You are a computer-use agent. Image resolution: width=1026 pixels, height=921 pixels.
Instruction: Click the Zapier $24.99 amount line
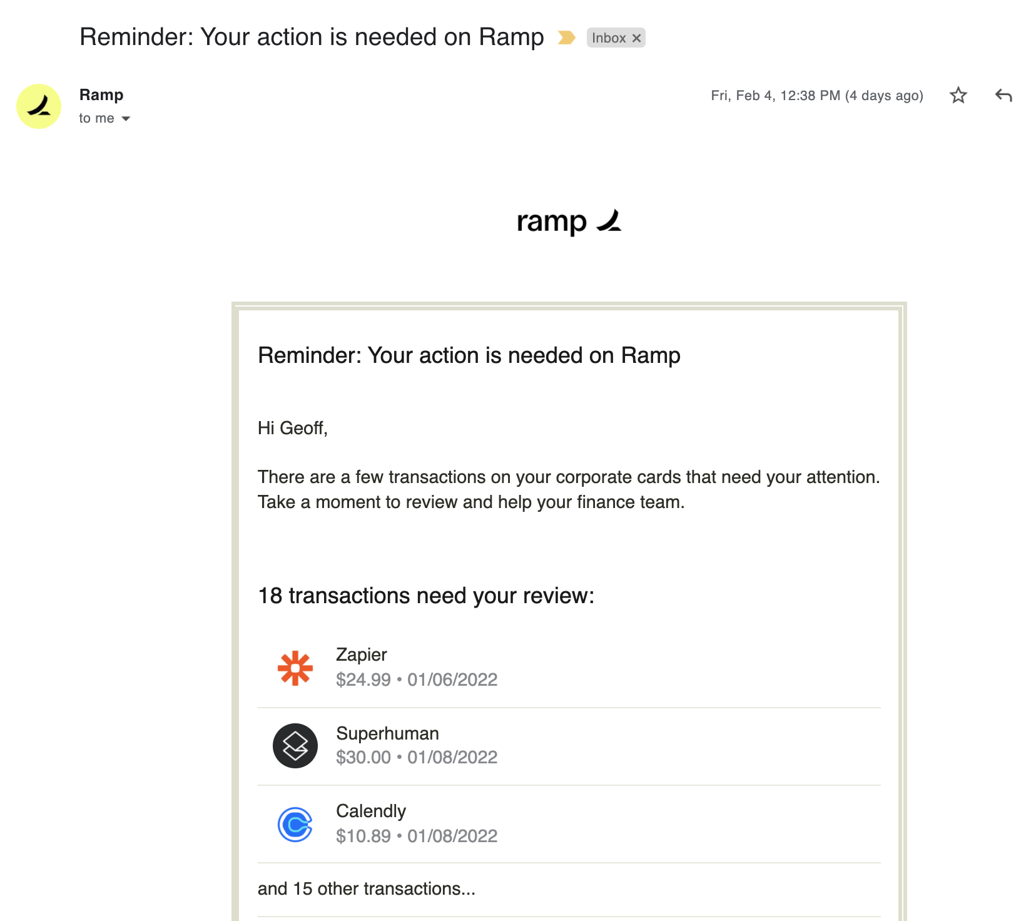[x=417, y=679]
